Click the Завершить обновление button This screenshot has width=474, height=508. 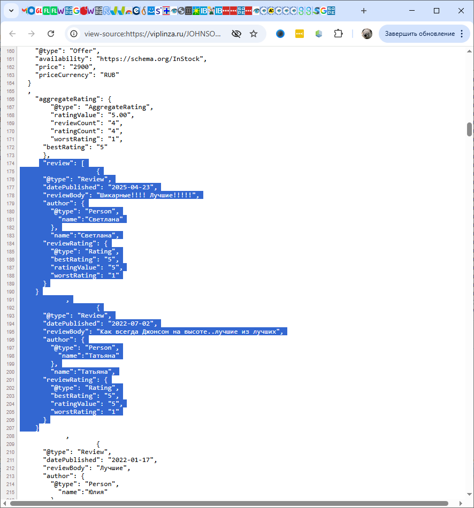(419, 34)
